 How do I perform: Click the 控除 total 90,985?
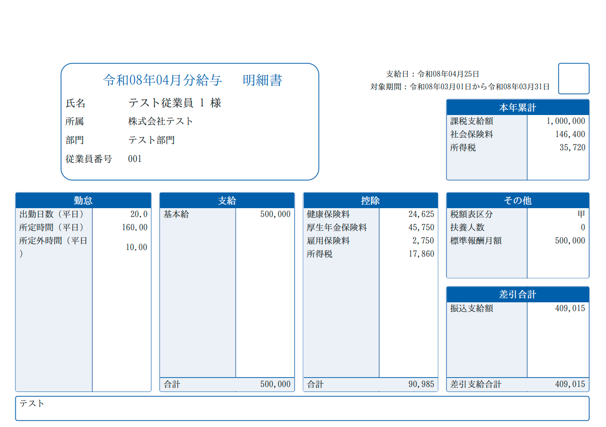click(x=421, y=384)
